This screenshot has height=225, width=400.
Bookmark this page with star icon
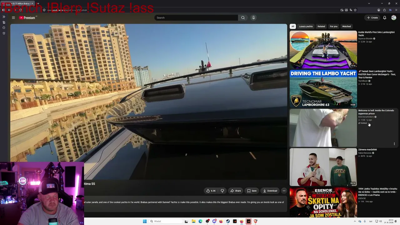(x=355, y=10)
